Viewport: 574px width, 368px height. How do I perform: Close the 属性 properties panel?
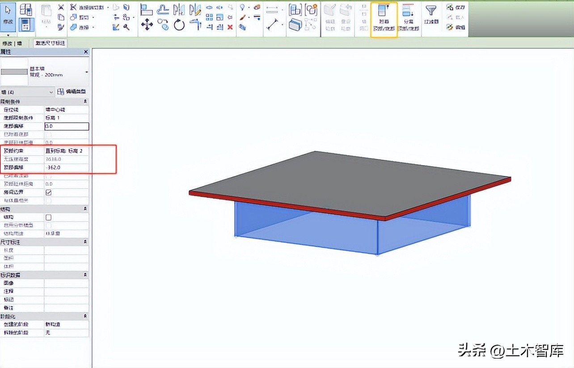pyautogui.click(x=85, y=52)
